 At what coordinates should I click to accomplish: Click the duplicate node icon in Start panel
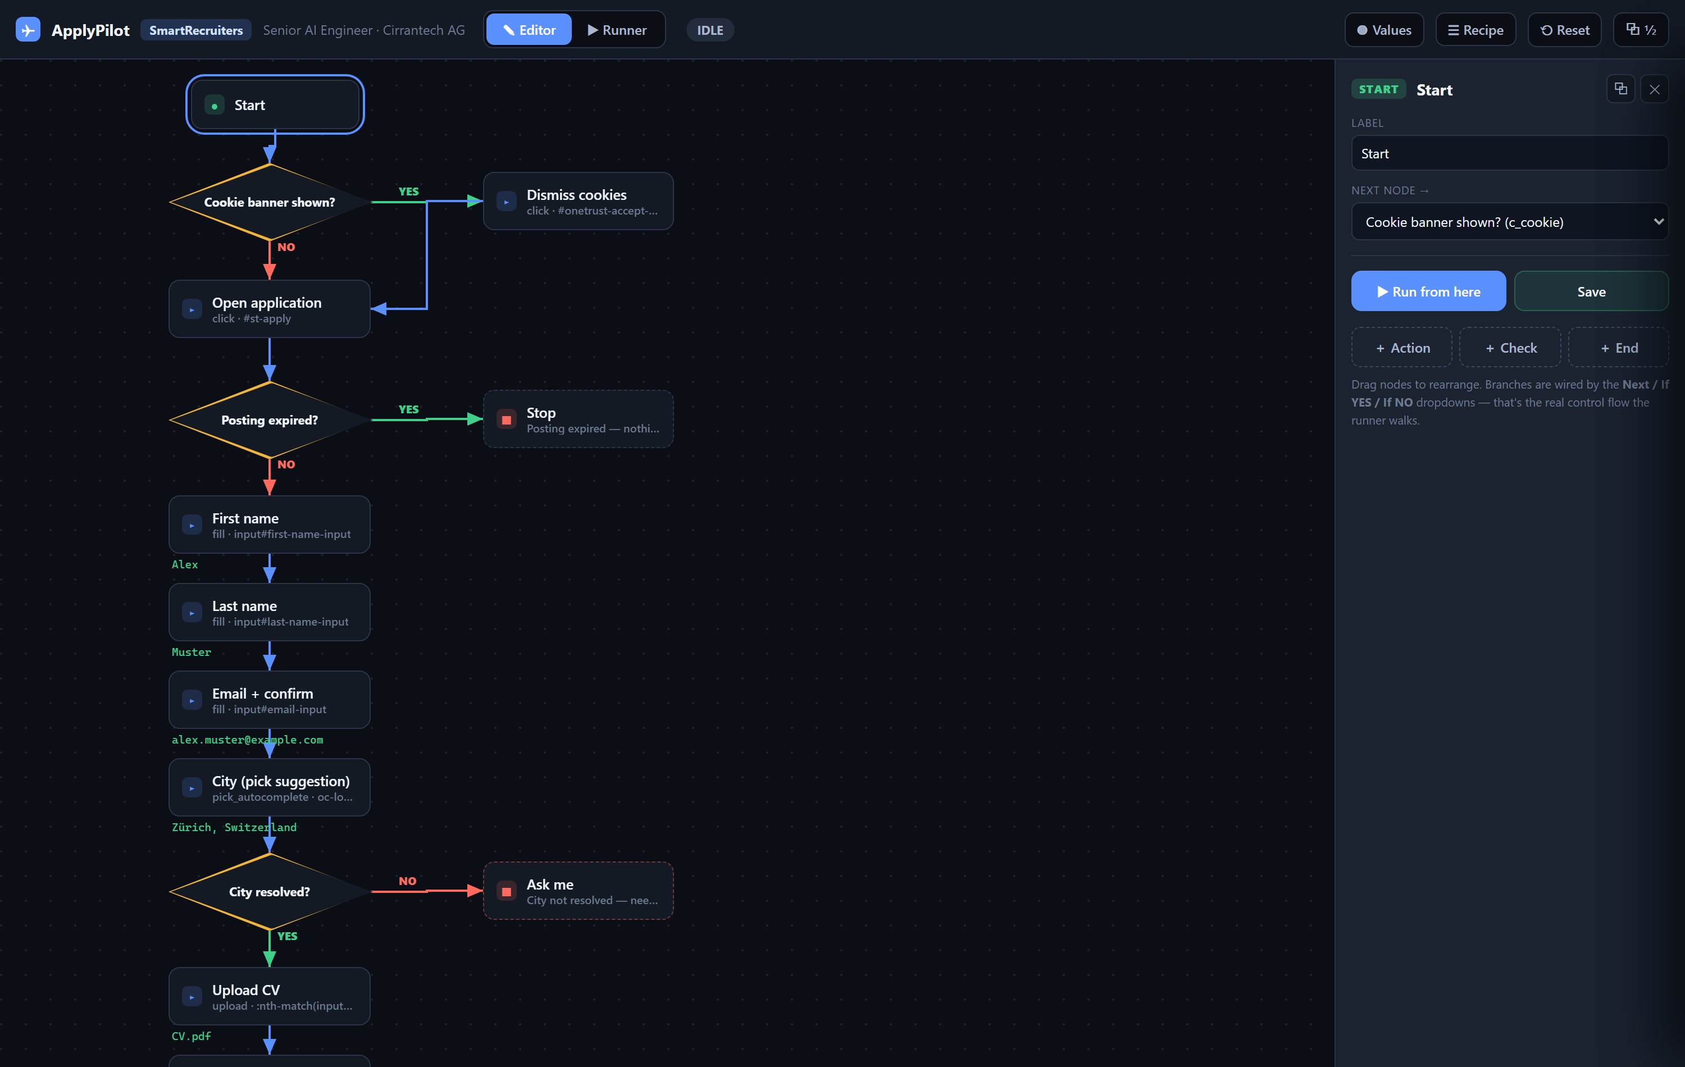[x=1620, y=89]
